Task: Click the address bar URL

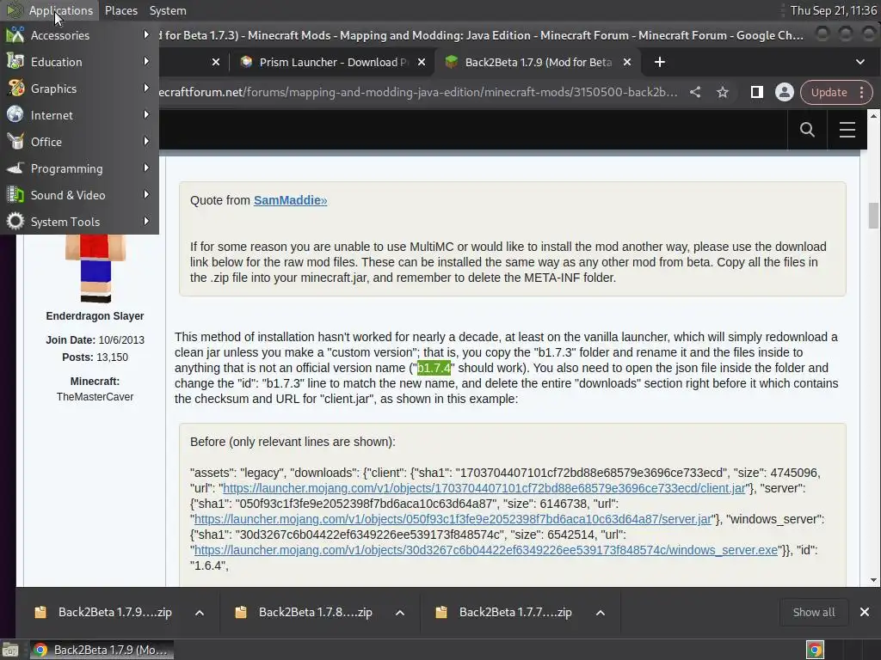Action: pos(418,92)
